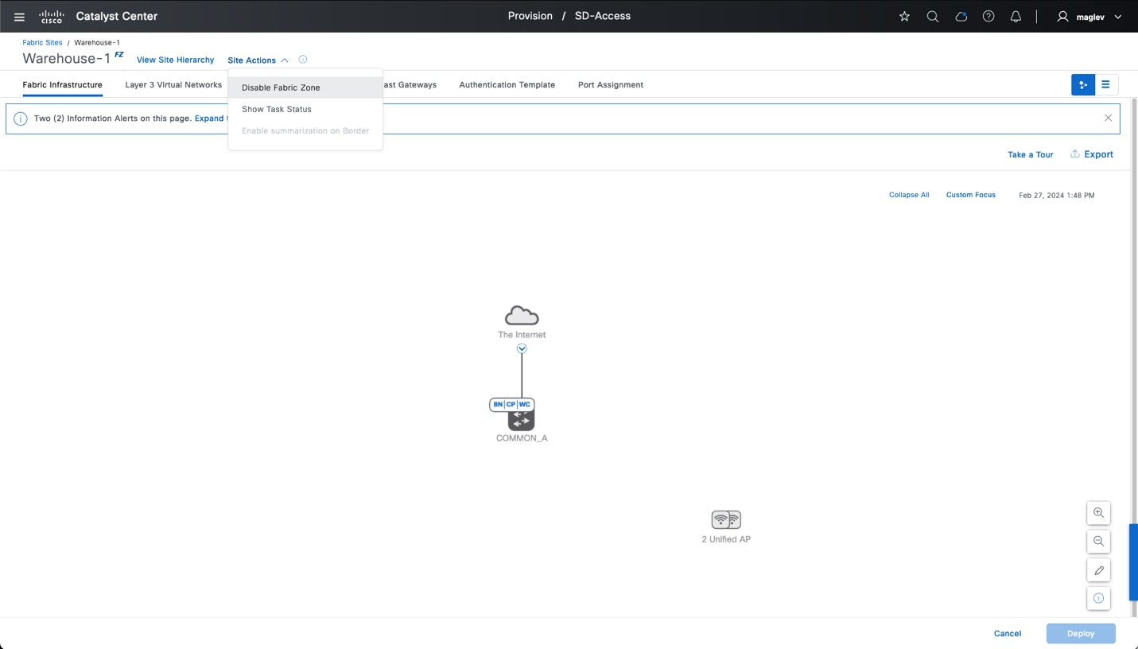Select Disable Fabric Zone from the menu
Image resolution: width=1138 pixels, height=649 pixels.
(x=280, y=87)
